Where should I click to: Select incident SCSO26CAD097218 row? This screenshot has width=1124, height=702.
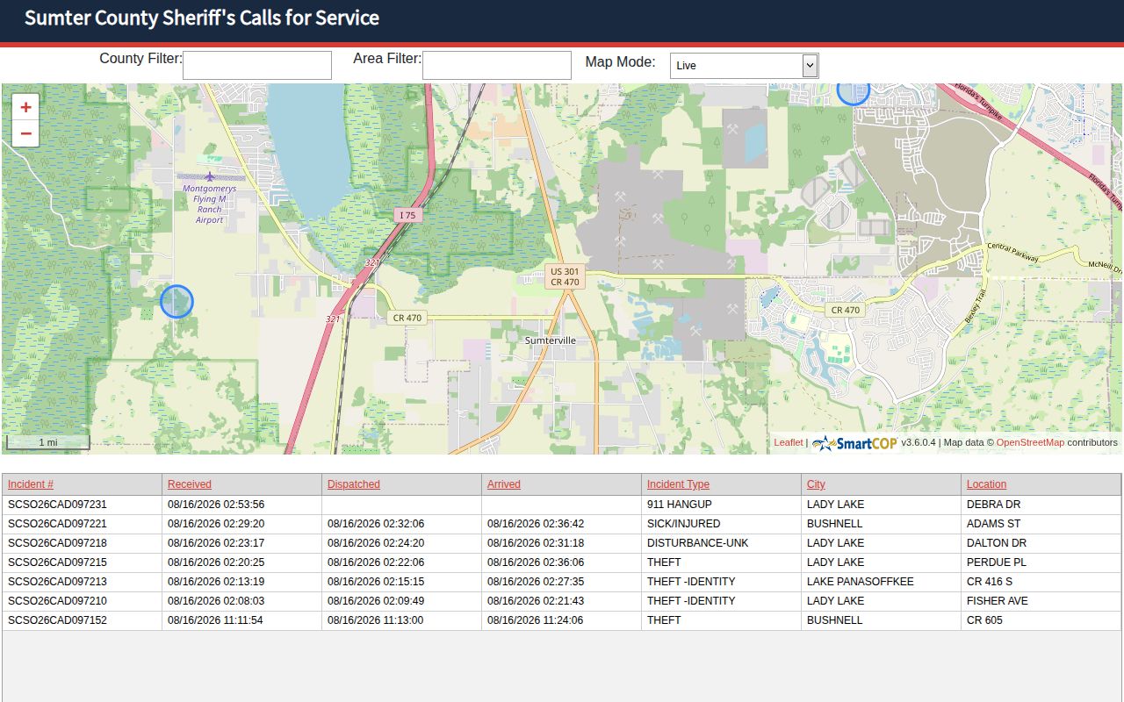(562, 543)
